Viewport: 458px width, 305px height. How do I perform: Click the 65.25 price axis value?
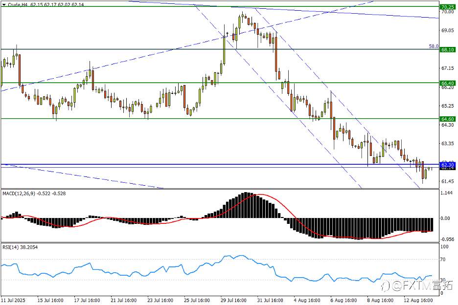coord(448,106)
